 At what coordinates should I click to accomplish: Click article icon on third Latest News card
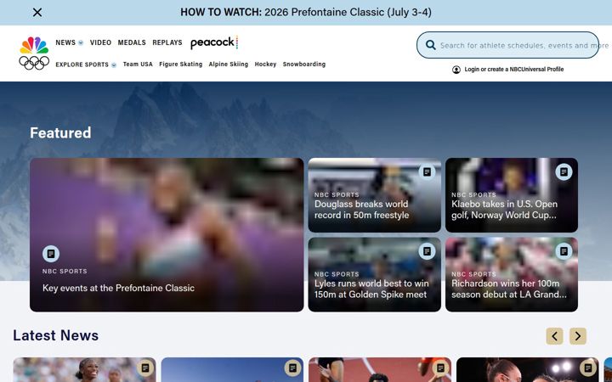pos(440,368)
